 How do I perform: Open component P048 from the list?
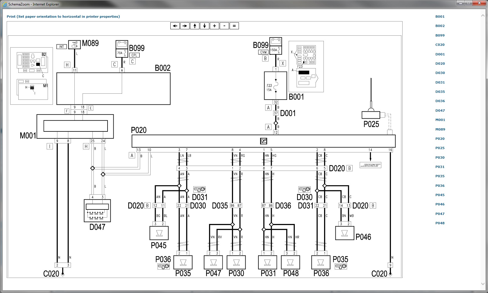tap(440, 223)
